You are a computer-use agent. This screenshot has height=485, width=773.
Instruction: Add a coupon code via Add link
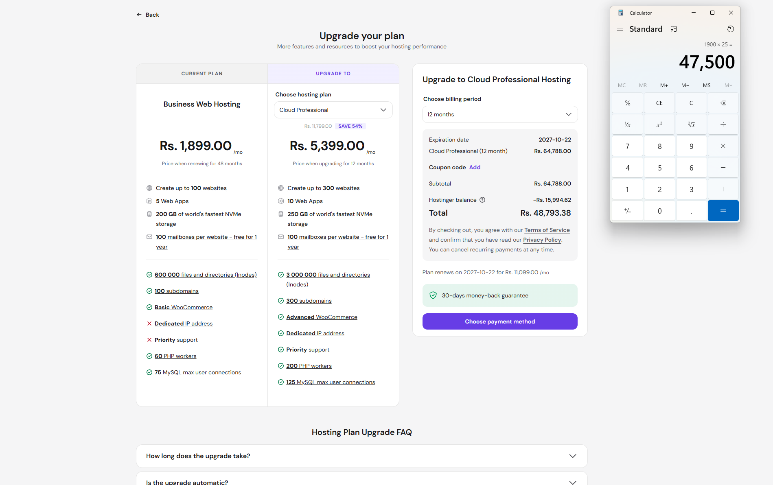click(x=475, y=167)
